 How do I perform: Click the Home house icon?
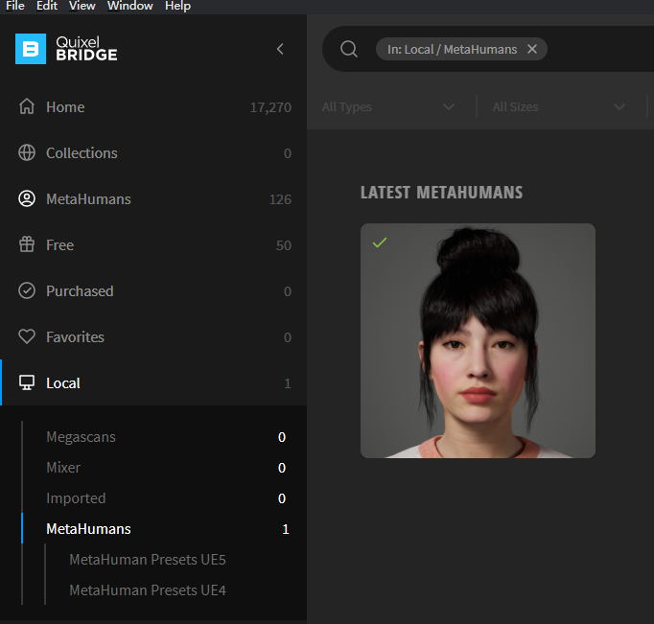[27, 106]
